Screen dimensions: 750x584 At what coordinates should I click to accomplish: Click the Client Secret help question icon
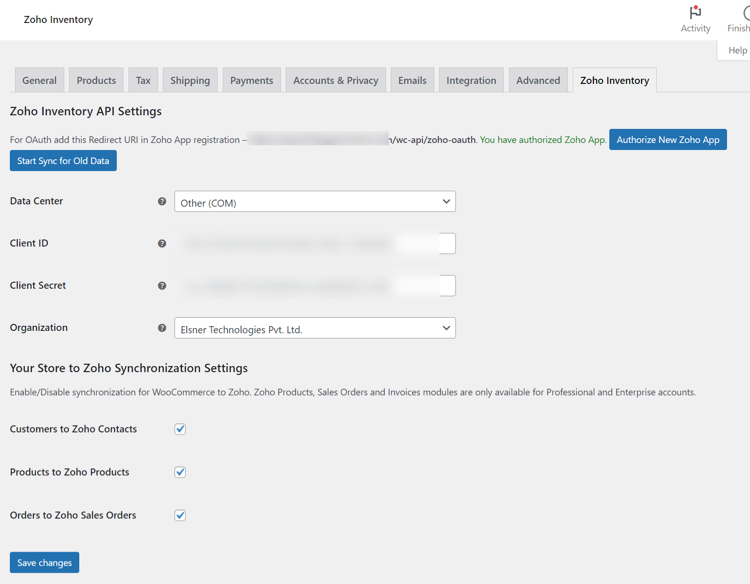[x=162, y=285]
